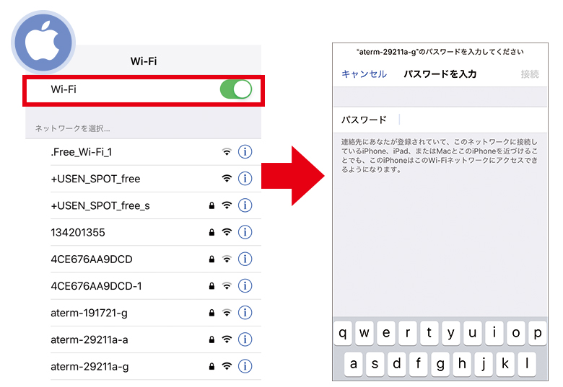The image size is (563, 387).
Task: Click the signal icon for 4CE676AA9DCD
Action: (x=227, y=259)
